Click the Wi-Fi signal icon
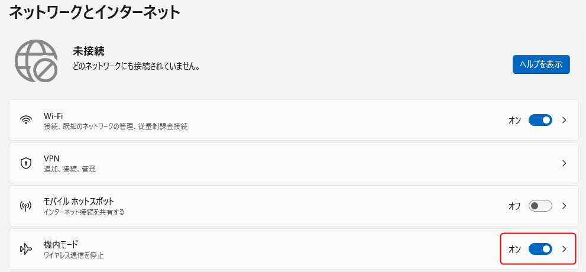Image resolution: width=586 pixels, height=272 pixels. [25, 120]
